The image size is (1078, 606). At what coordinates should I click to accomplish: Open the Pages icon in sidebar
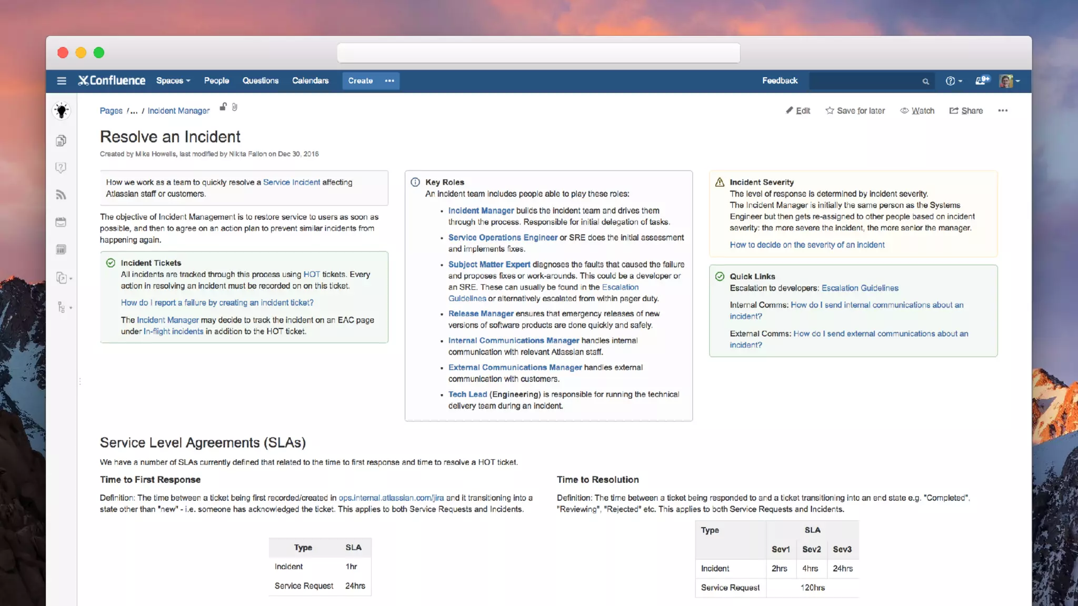click(x=61, y=140)
